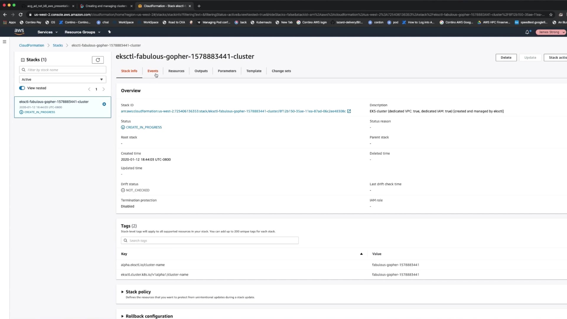The width and height of the screenshot is (567, 319).
Task: Collapse the Stacks panel icon
Action: (23, 60)
